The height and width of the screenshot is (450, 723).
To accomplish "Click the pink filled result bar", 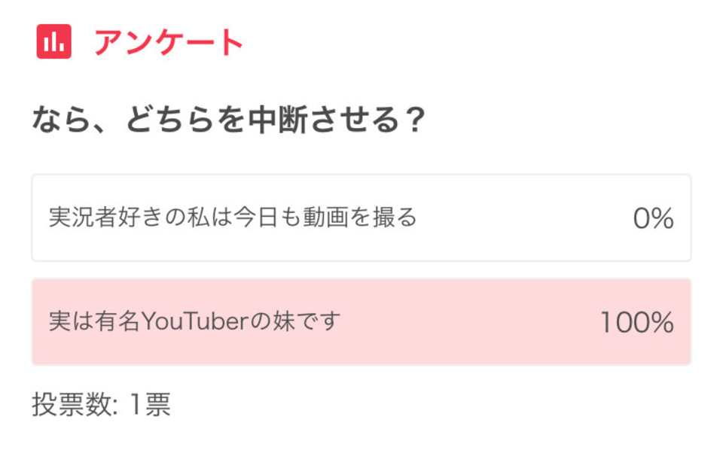I will coord(361,321).
